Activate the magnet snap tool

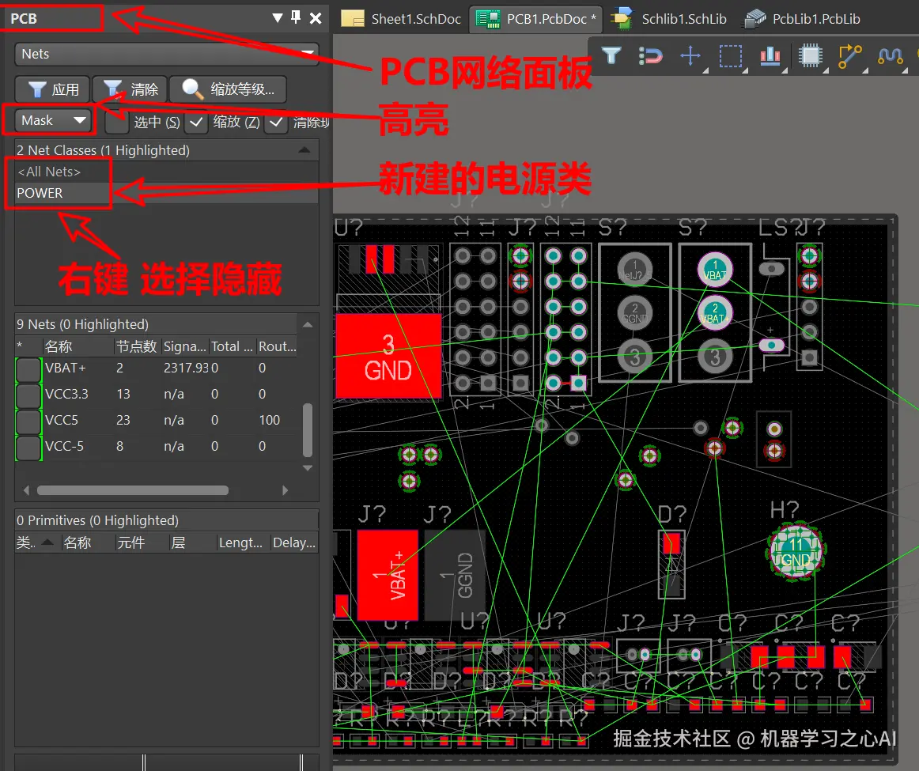tap(650, 56)
